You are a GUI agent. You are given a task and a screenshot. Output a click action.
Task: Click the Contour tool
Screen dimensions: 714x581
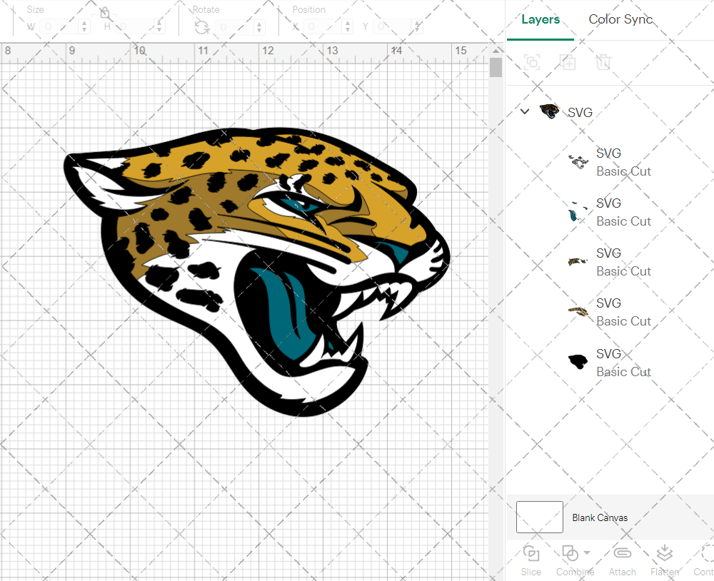tap(704, 560)
